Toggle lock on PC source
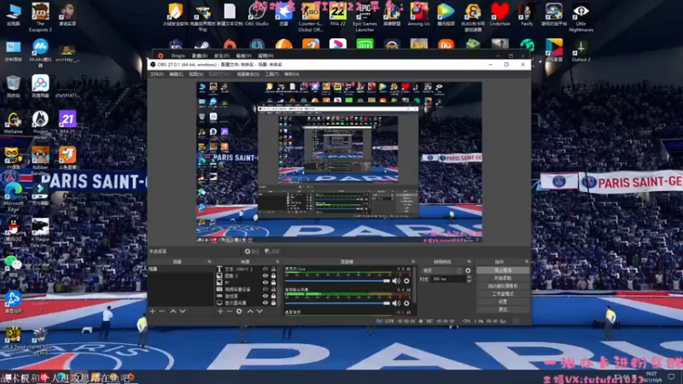 click(273, 282)
